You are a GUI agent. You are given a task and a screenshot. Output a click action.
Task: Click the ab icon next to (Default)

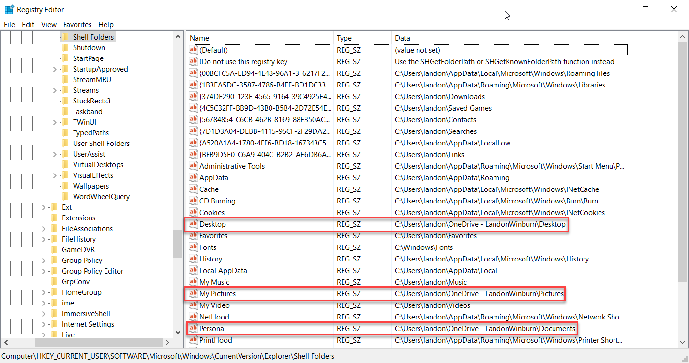click(194, 50)
